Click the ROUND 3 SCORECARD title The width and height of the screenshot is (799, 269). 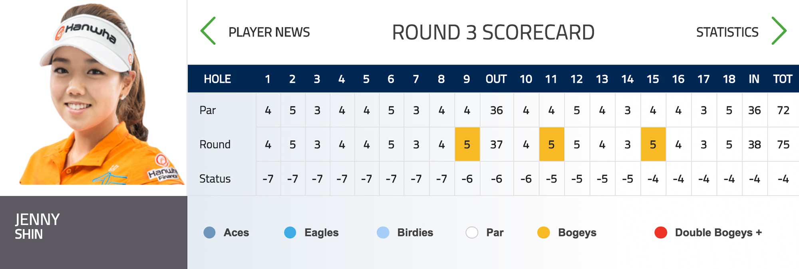pos(493,32)
